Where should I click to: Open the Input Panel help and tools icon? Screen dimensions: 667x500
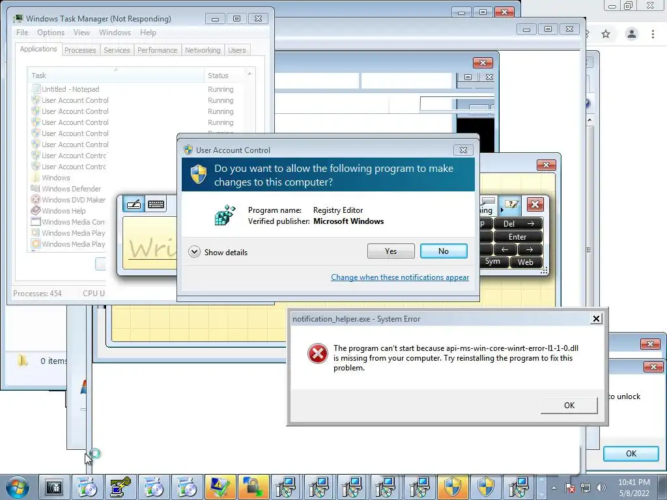511,204
